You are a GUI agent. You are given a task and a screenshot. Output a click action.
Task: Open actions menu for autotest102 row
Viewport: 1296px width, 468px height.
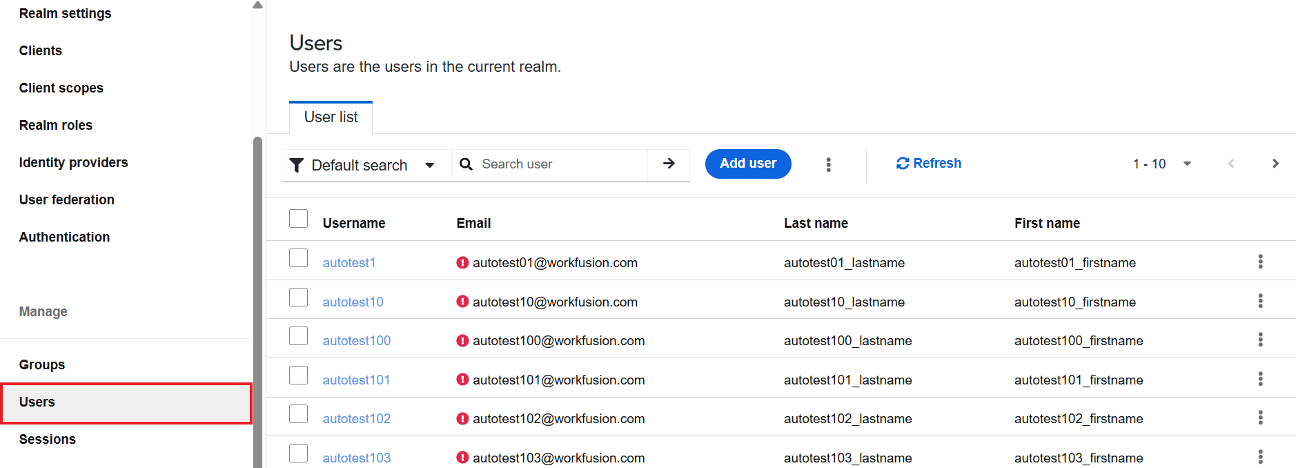[x=1260, y=418]
